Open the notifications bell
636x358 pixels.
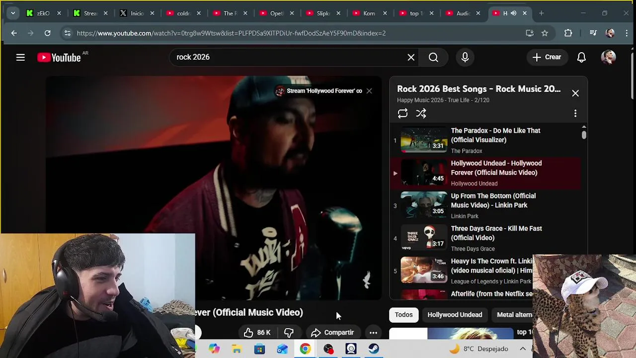tap(581, 57)
